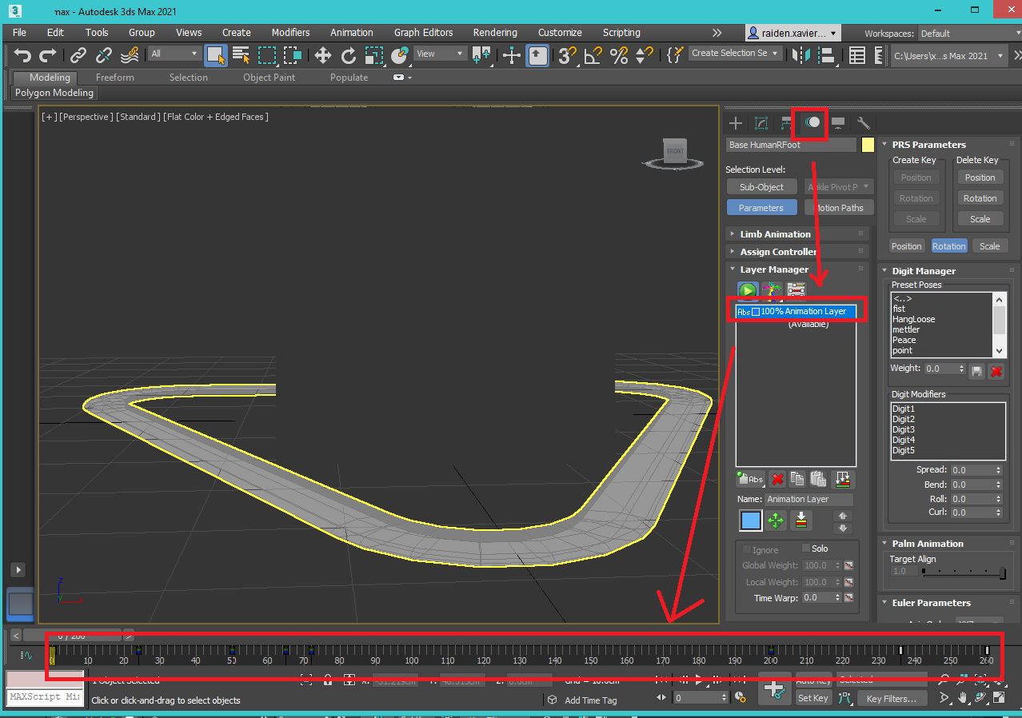Toggle the Solo checkbox
Viewport: 1022px width, 718px height.
(806, 548)
